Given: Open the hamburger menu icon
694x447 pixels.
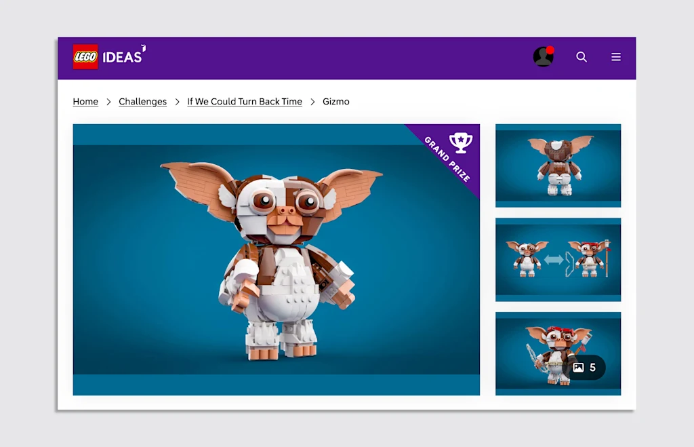Looking at the screenshot, I should (616, 57).
